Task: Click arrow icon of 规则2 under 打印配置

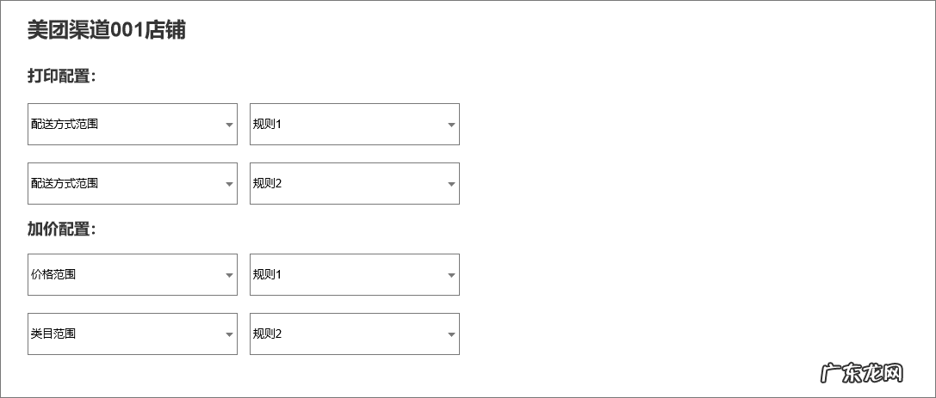Action: (451, 184)
